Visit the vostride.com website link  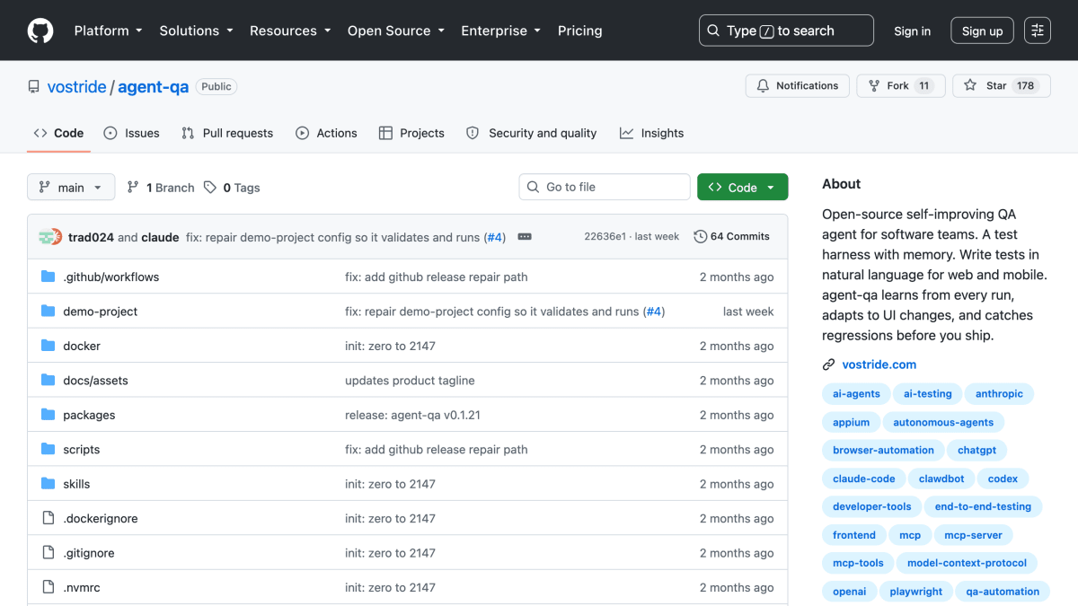click(879, 364)
